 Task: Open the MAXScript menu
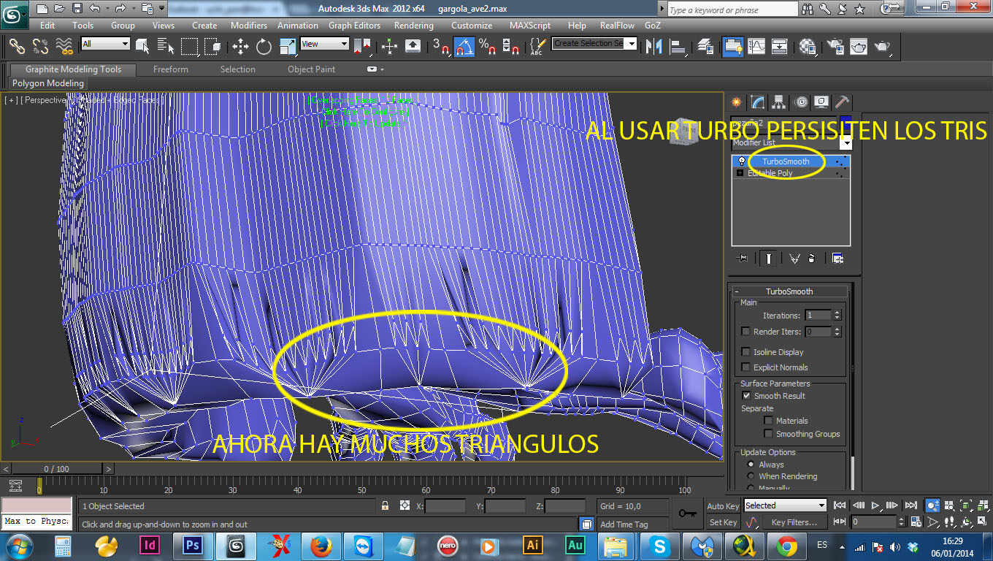coord(530,26)
